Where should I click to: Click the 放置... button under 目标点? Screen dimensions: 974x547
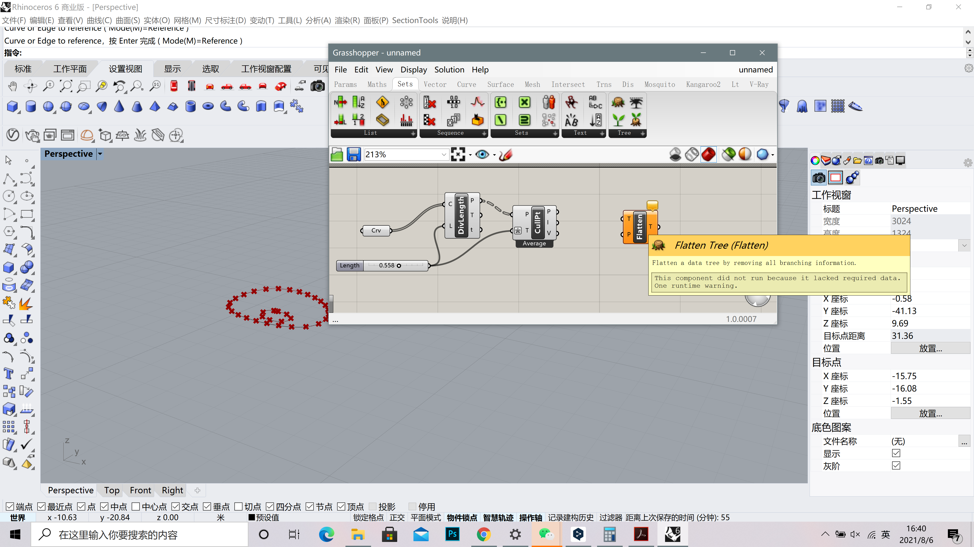(930, 413)
